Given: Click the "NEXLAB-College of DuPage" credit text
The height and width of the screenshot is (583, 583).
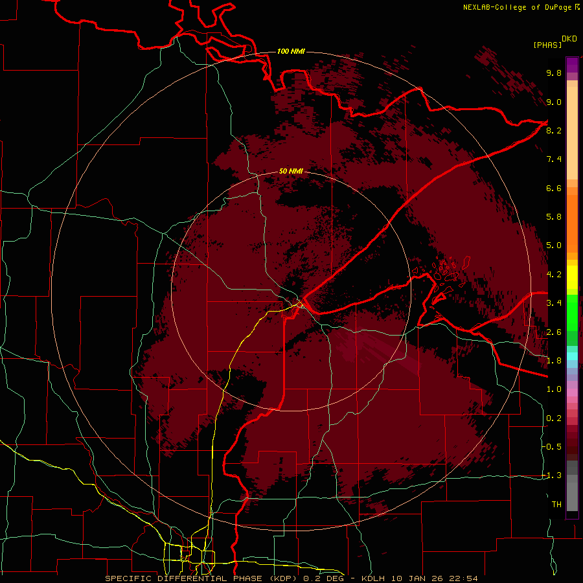Looking at the screenshot, I should (517, 7).
